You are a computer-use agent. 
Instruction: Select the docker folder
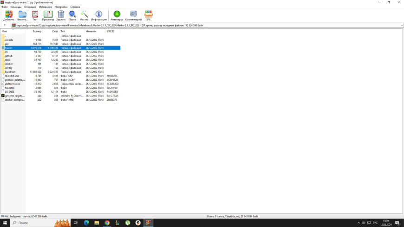tap(9, 64)
